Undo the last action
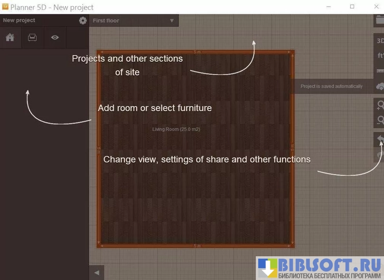 [380, 139]
